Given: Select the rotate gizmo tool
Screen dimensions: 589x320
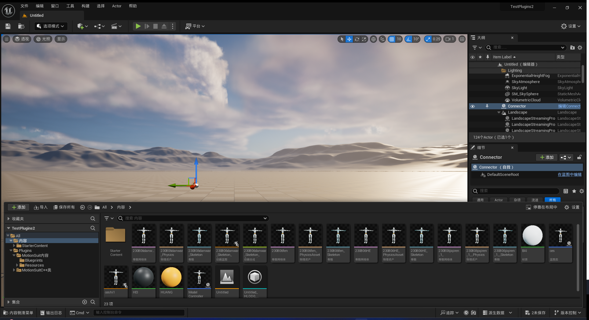Looking at the screenshot, I should pyautogui.click(x=357, y=39).
